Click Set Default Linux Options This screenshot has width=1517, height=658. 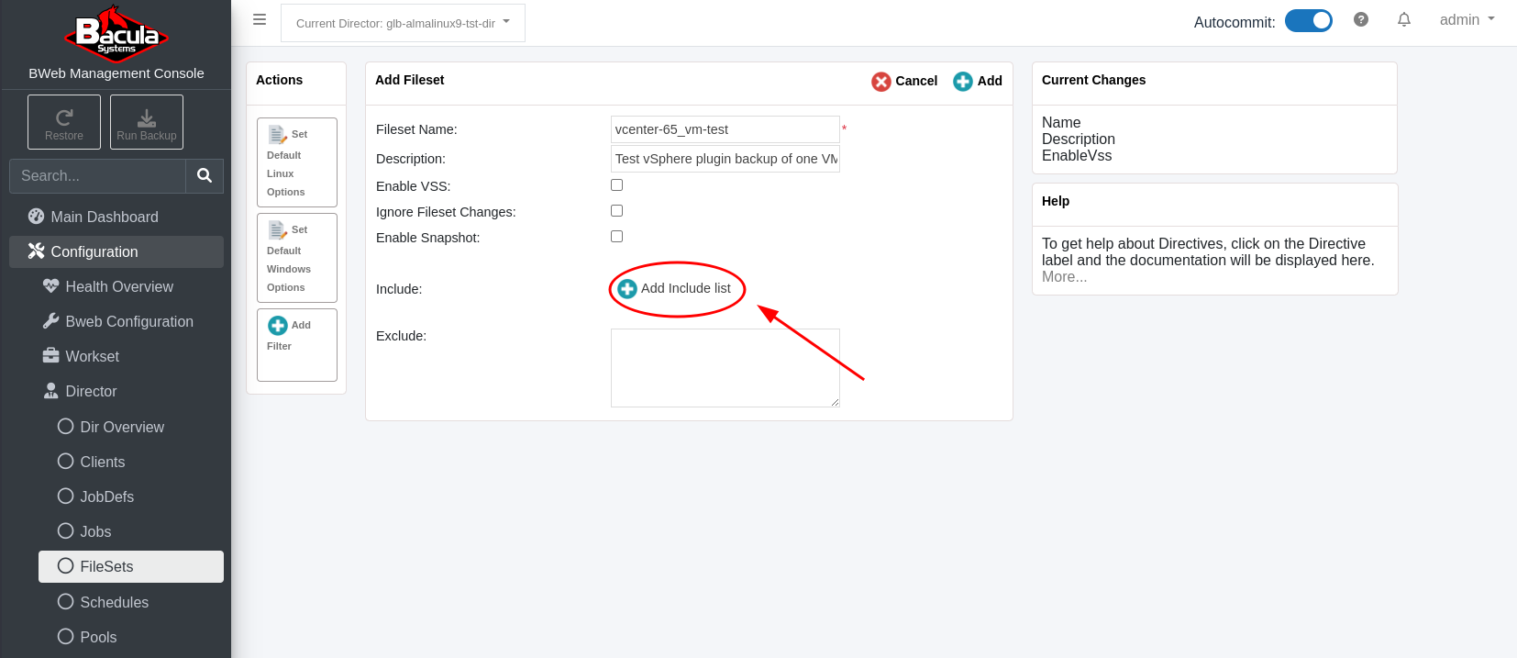(296, 162)
